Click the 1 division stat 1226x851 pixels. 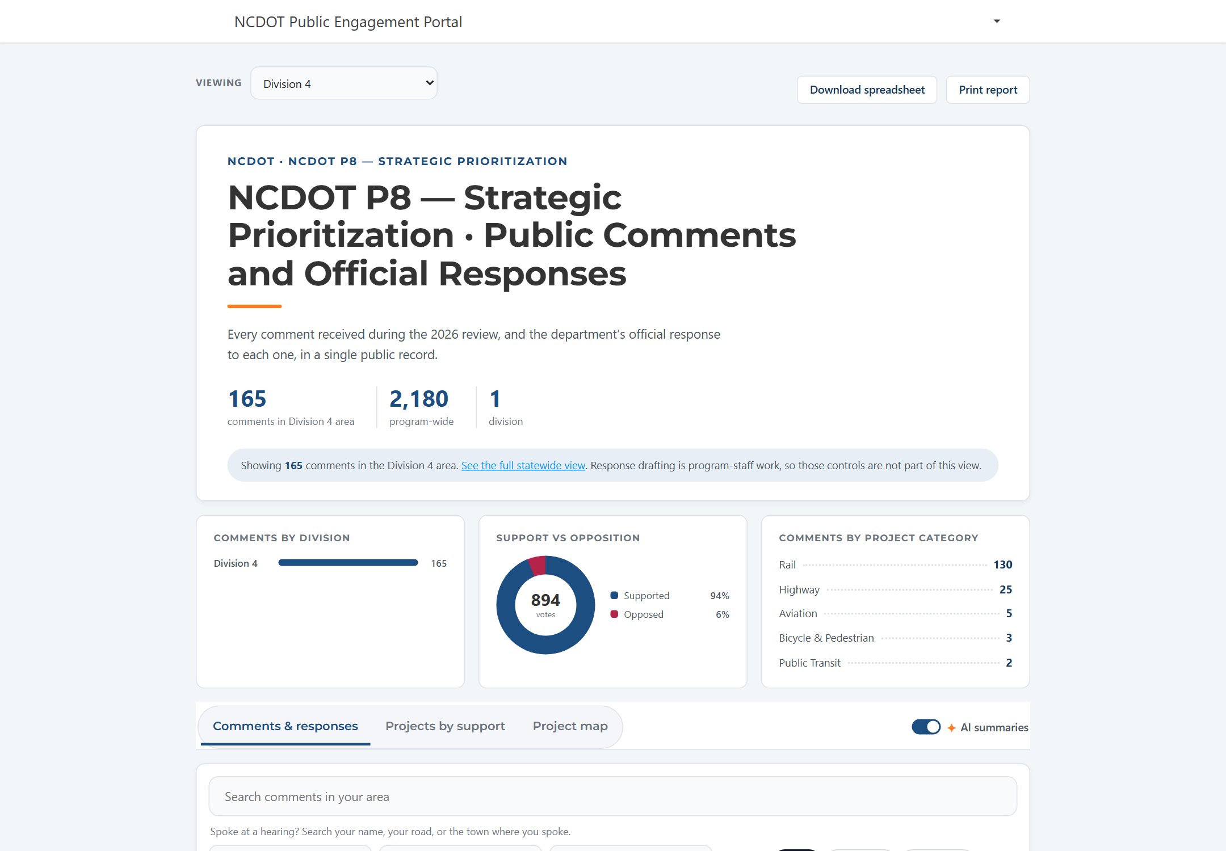[x=506, y=407]
